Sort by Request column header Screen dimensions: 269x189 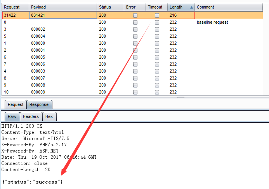click(x=15, y=7)
